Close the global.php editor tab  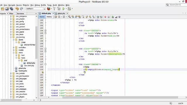(67, 13)
